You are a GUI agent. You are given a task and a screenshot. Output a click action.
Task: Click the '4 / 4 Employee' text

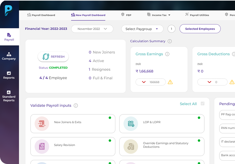[x=53, y=78]
